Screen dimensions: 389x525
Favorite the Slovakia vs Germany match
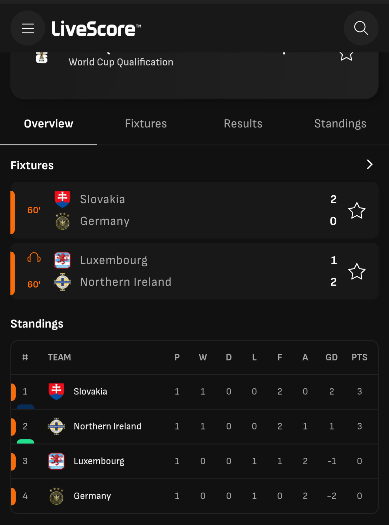point(357,211)
